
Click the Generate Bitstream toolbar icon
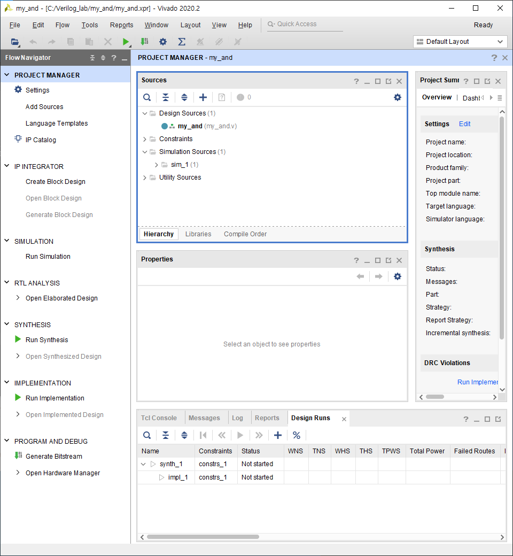pos(144,42)
